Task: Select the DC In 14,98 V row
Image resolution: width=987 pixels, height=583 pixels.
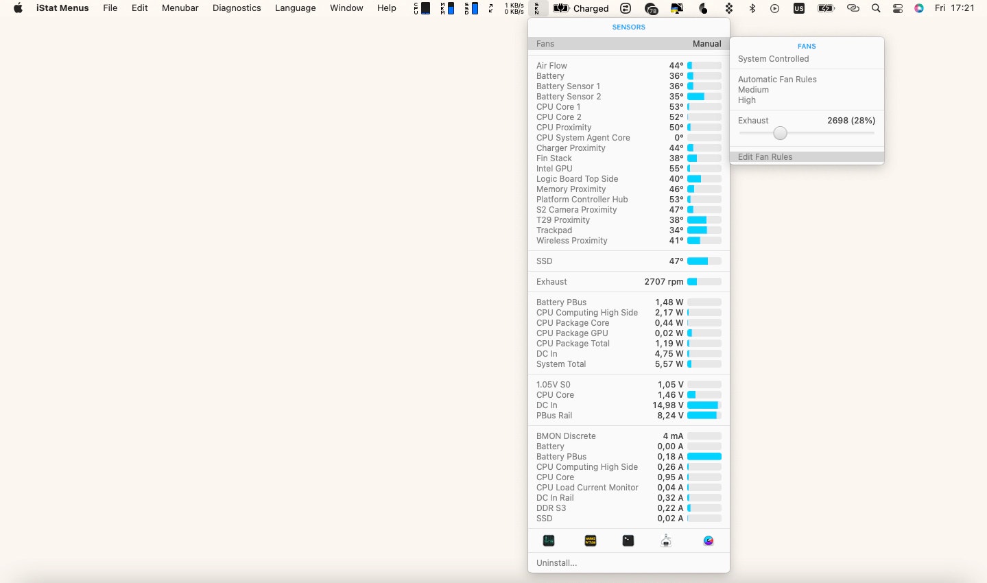Action: point(629,405)
